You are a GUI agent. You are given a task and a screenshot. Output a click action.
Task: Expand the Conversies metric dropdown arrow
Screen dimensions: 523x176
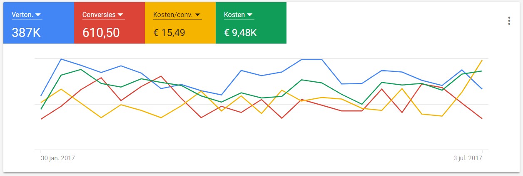pyautogui.click(x=121, y=15)
